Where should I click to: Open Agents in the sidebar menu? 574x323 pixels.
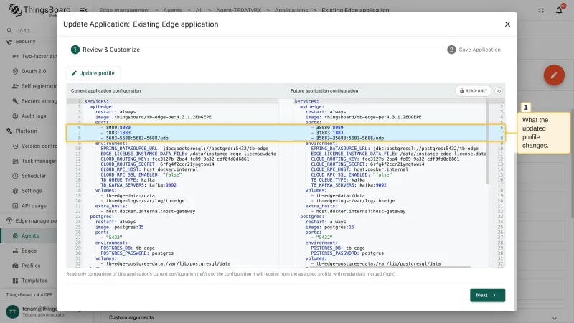click(x=29, y=236)
